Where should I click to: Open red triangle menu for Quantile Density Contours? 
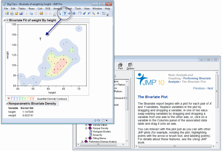9,98
